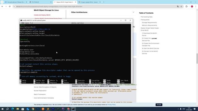Go forward in the browser

[x=6, y=6]
